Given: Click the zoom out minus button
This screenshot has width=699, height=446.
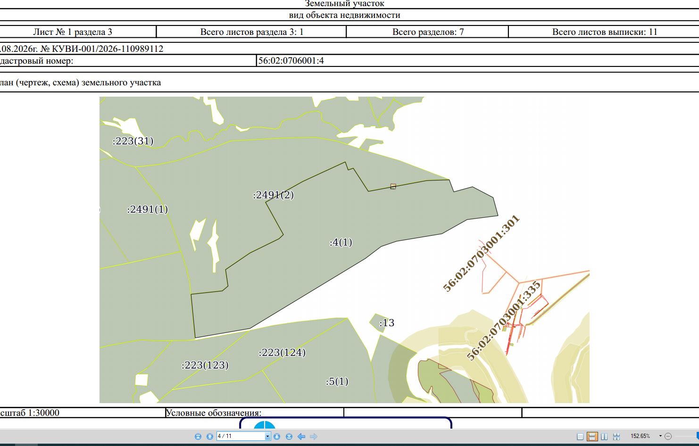Looking at the screenshot, I should 668,437.
